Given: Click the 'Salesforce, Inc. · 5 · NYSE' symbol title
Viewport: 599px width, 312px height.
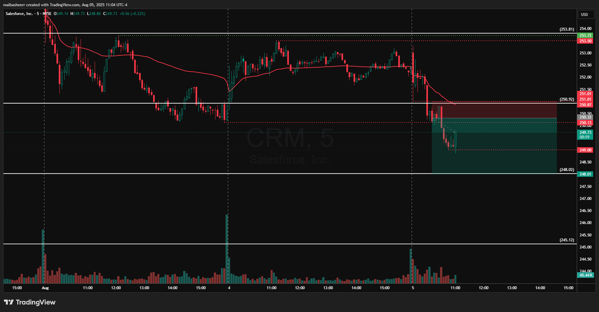Looking at the screenshot, I should (x=28, y=13).
